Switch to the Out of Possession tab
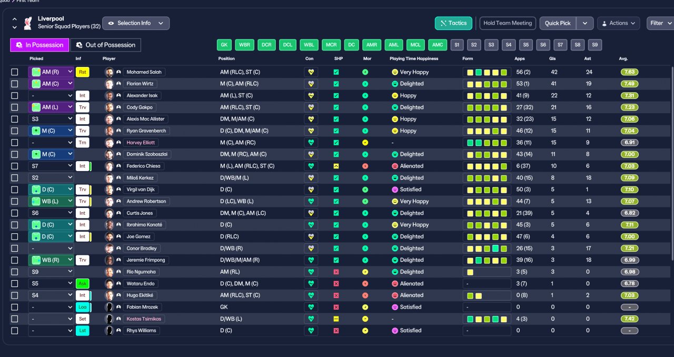 pyautogui.click(x=106, y=45)
